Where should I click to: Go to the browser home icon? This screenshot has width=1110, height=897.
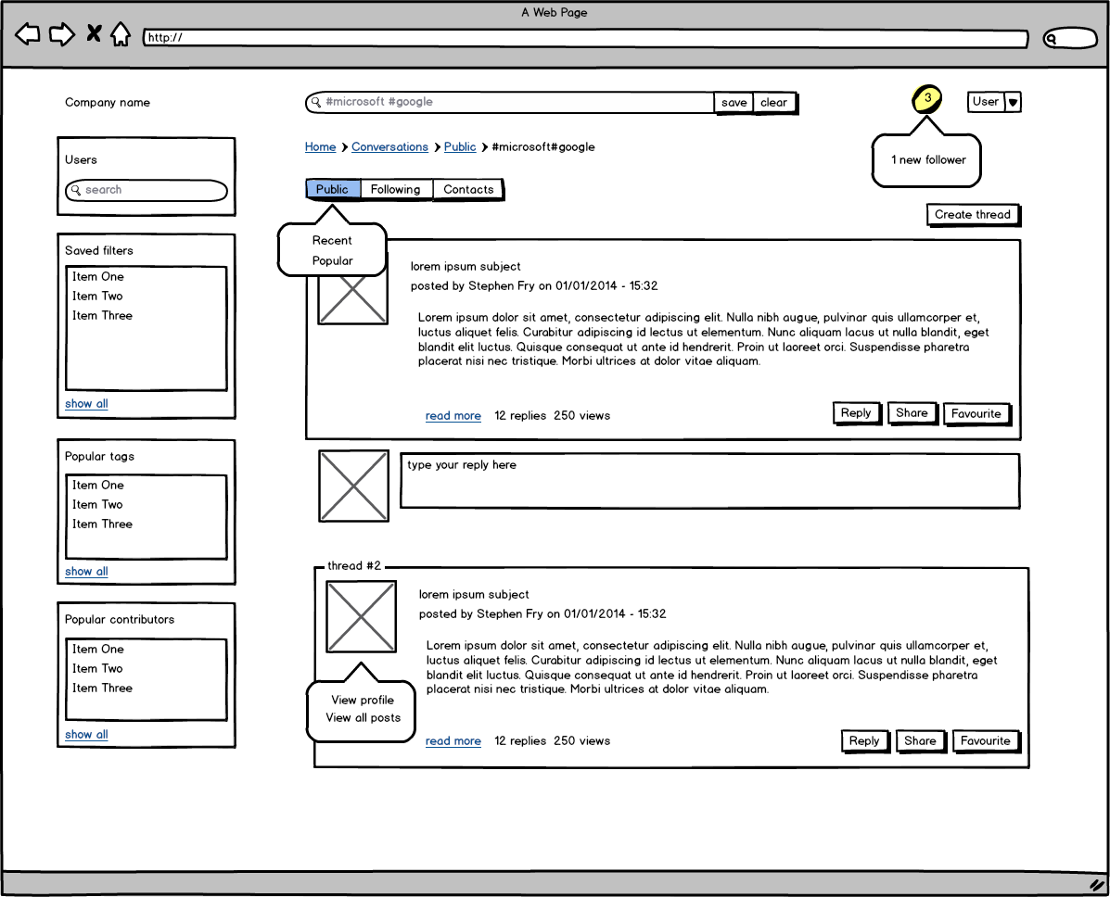click(x=120, y=35)
